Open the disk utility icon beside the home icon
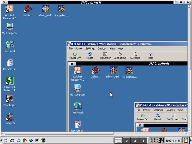This screenshot has height=144, width=192. (18, 140)
